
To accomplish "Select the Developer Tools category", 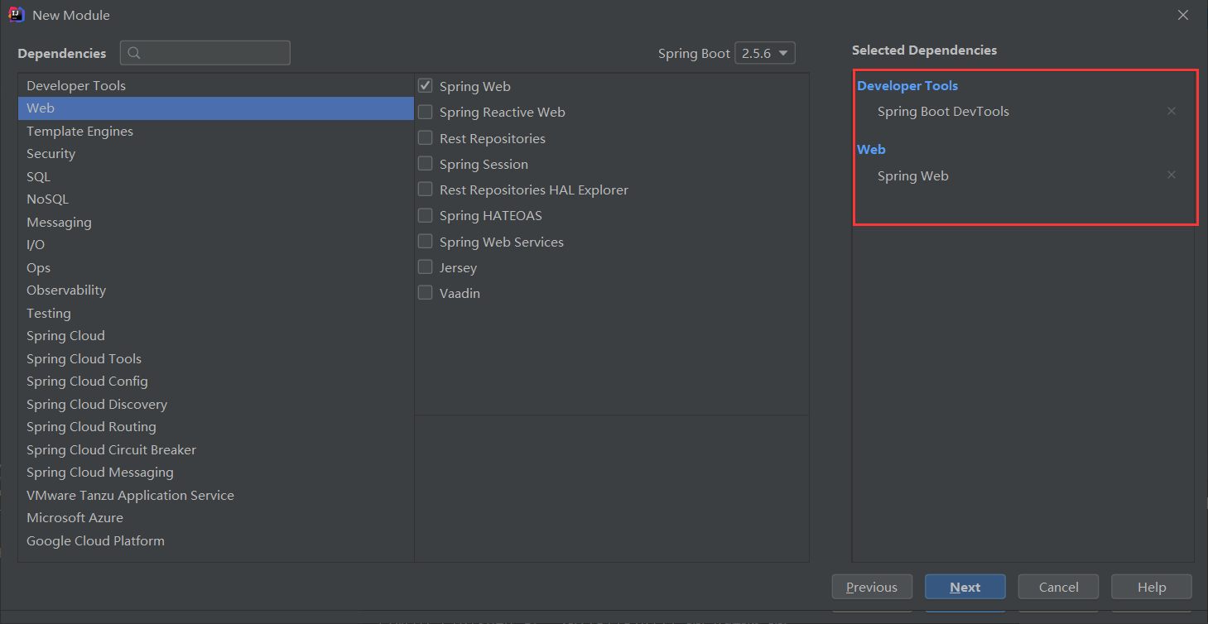I will [216, 85].
